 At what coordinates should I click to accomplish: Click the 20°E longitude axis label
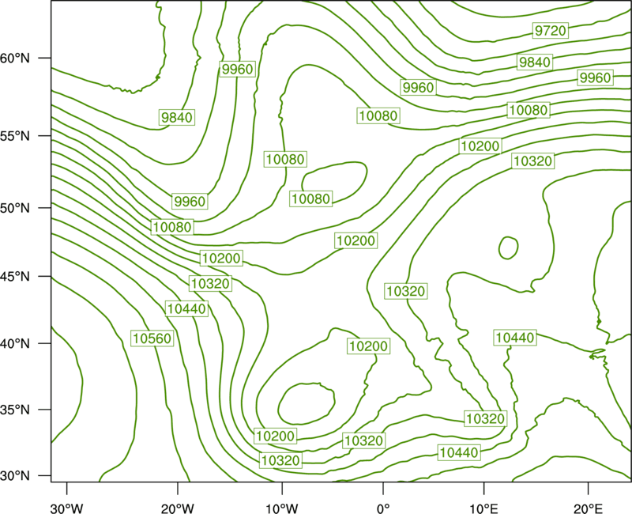588,508
